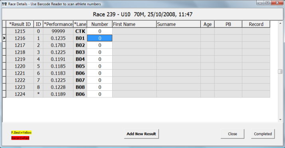Click the *Result ID column header
This screenshot has width=285, height=148.
pyautogui.click(x=20, y=24)
